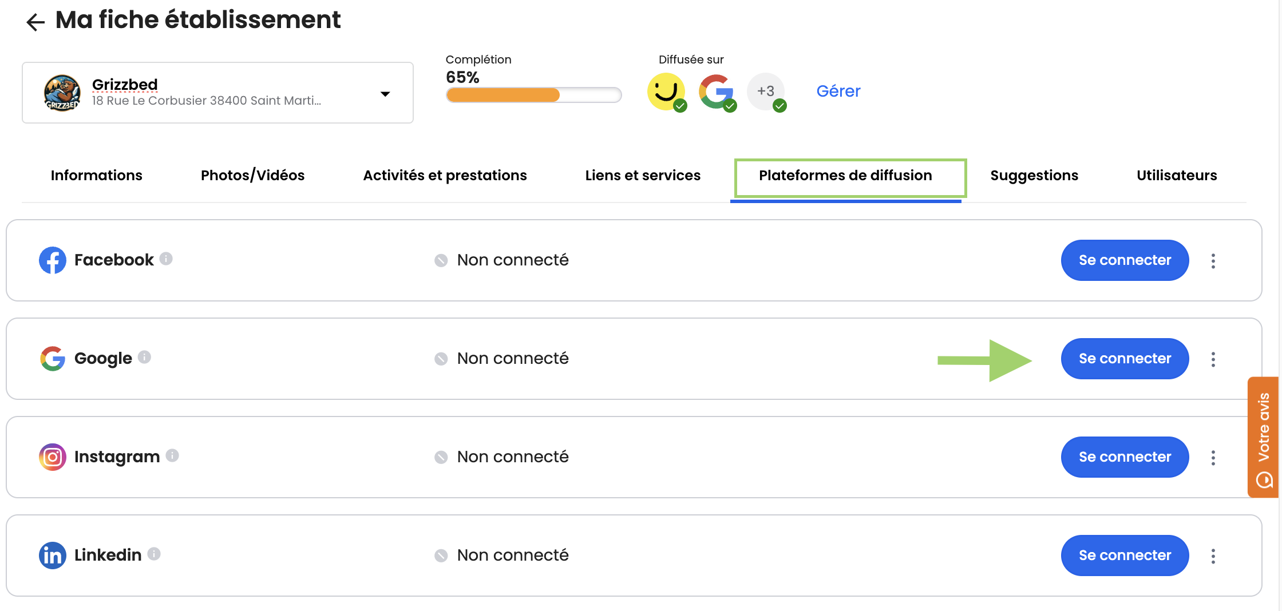Screen dimensions: 1282x611
Task: Open Linkedin row three-dot menu
Action: (1213, 556)
